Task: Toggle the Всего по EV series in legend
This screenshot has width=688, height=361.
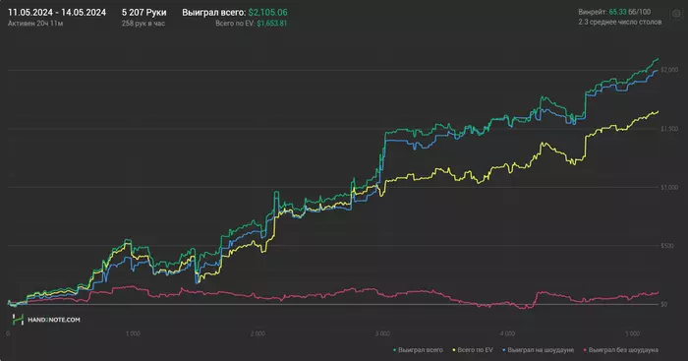Action: (x=475, y=350)
